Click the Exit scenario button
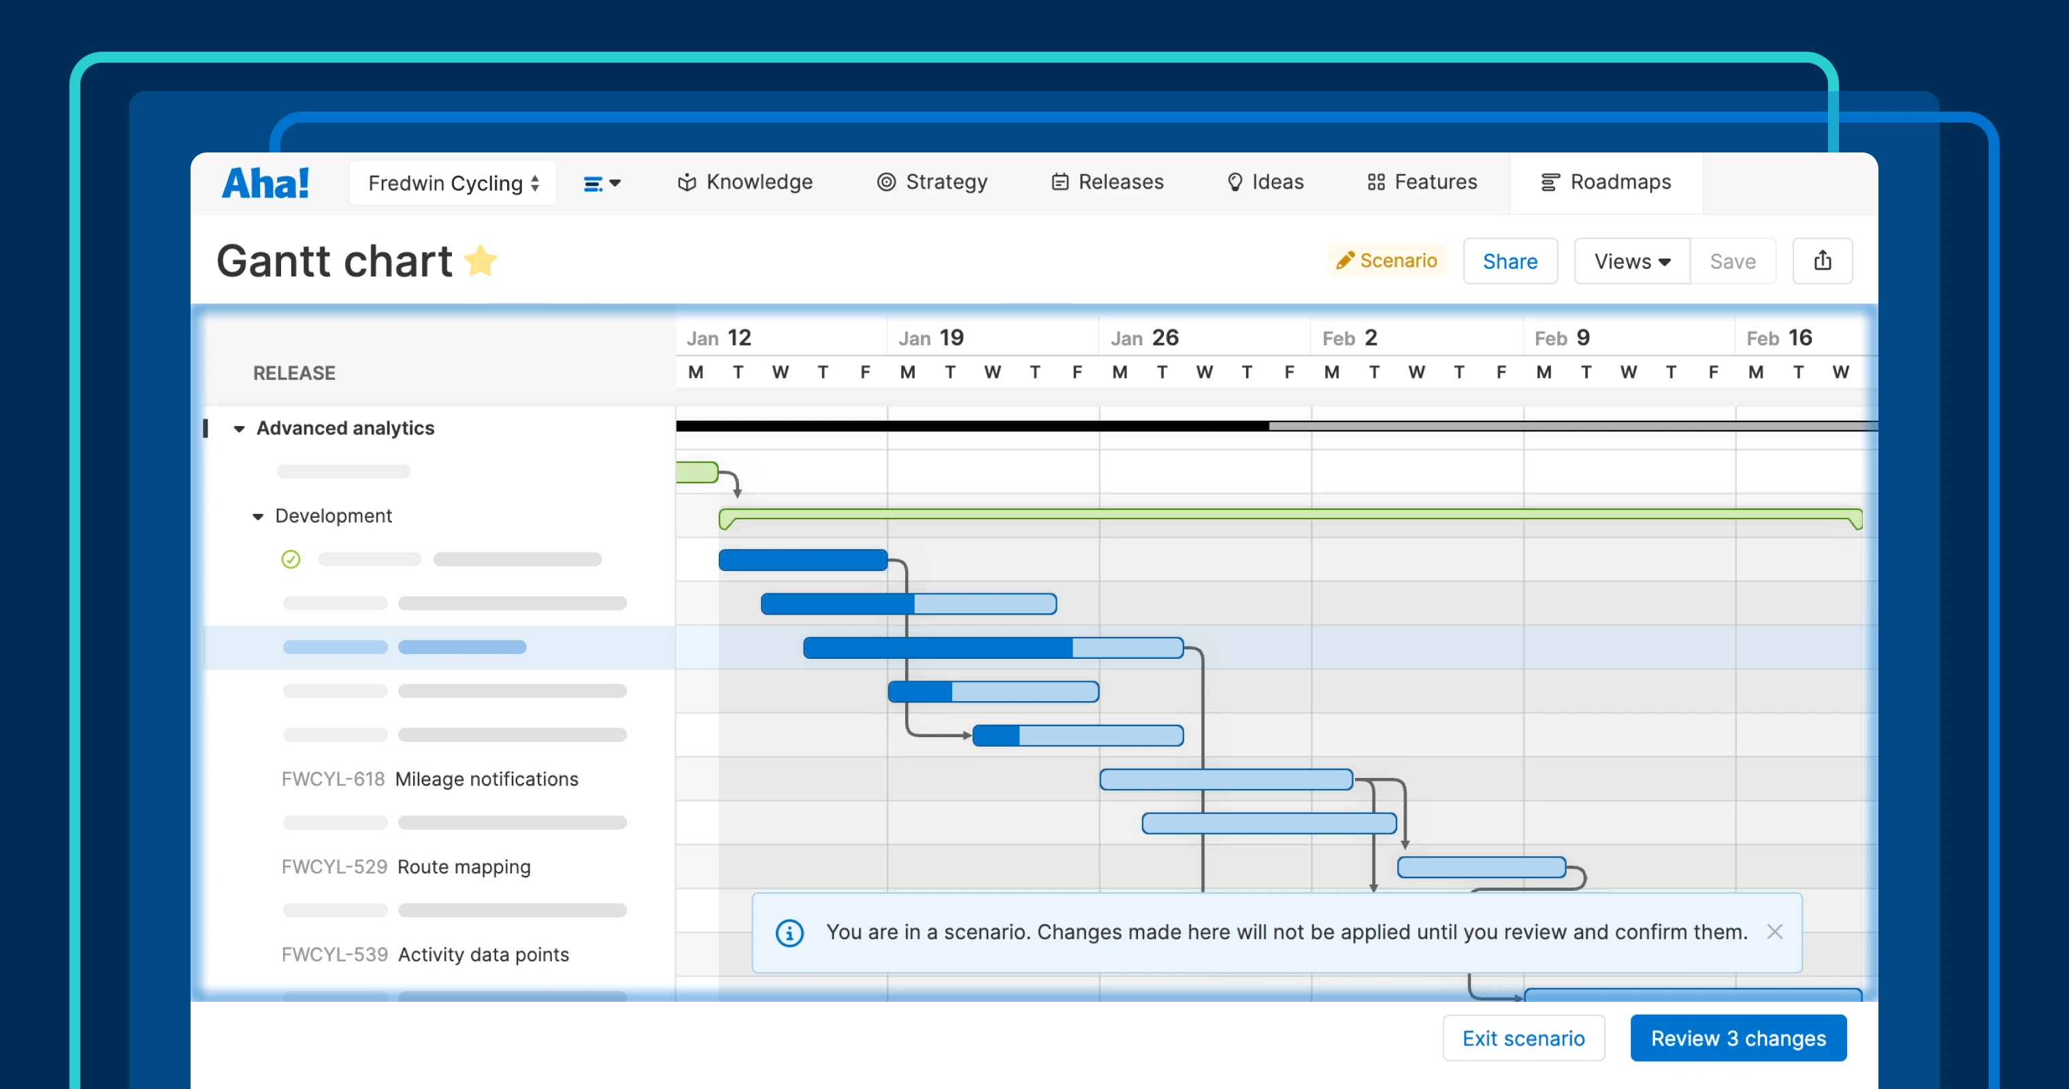 1523,1037
